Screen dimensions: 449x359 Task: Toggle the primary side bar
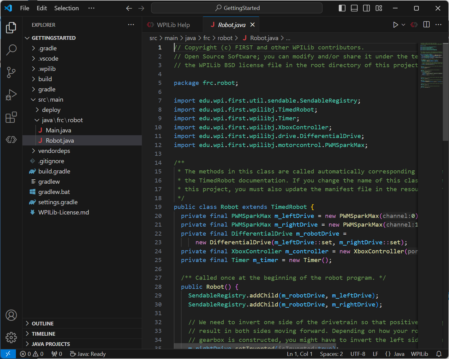pyautogui.click(x=342, y=8)
